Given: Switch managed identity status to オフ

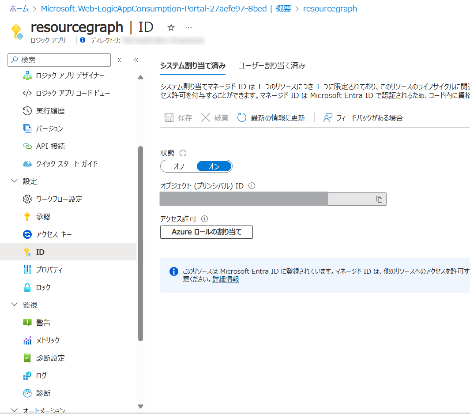Looking at the screenshot, I should tap(179, 166).
